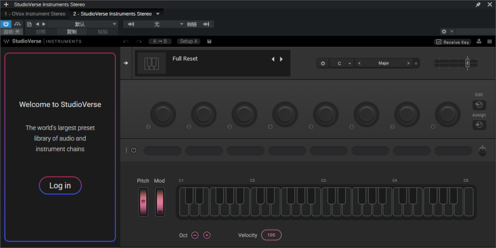Toggle the blue plugin power button
The width and height of the screenshot is (496, 248).
pos(6,24)
